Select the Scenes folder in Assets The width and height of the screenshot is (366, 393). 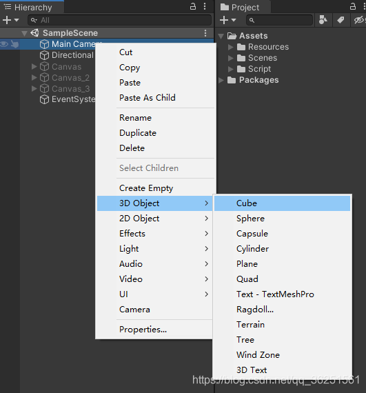263,58
